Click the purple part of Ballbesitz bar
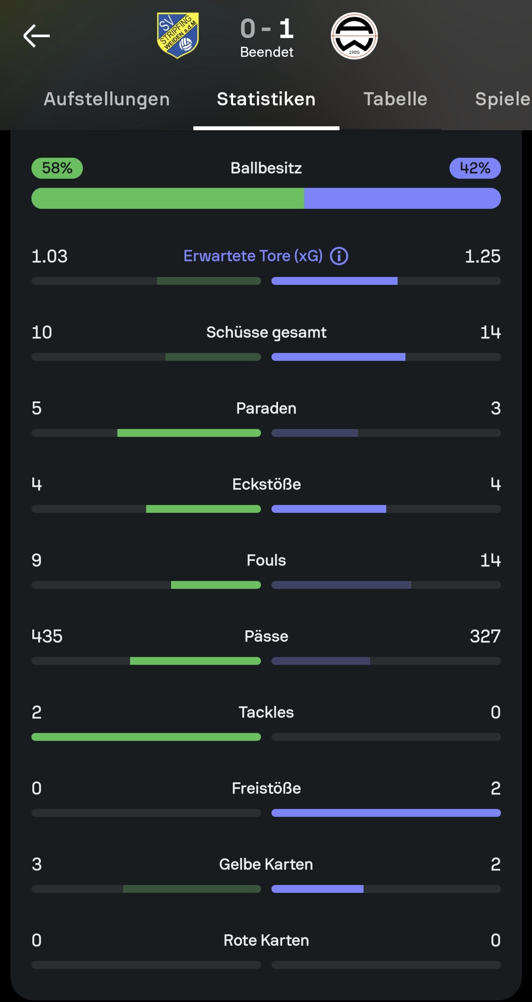 402,198
